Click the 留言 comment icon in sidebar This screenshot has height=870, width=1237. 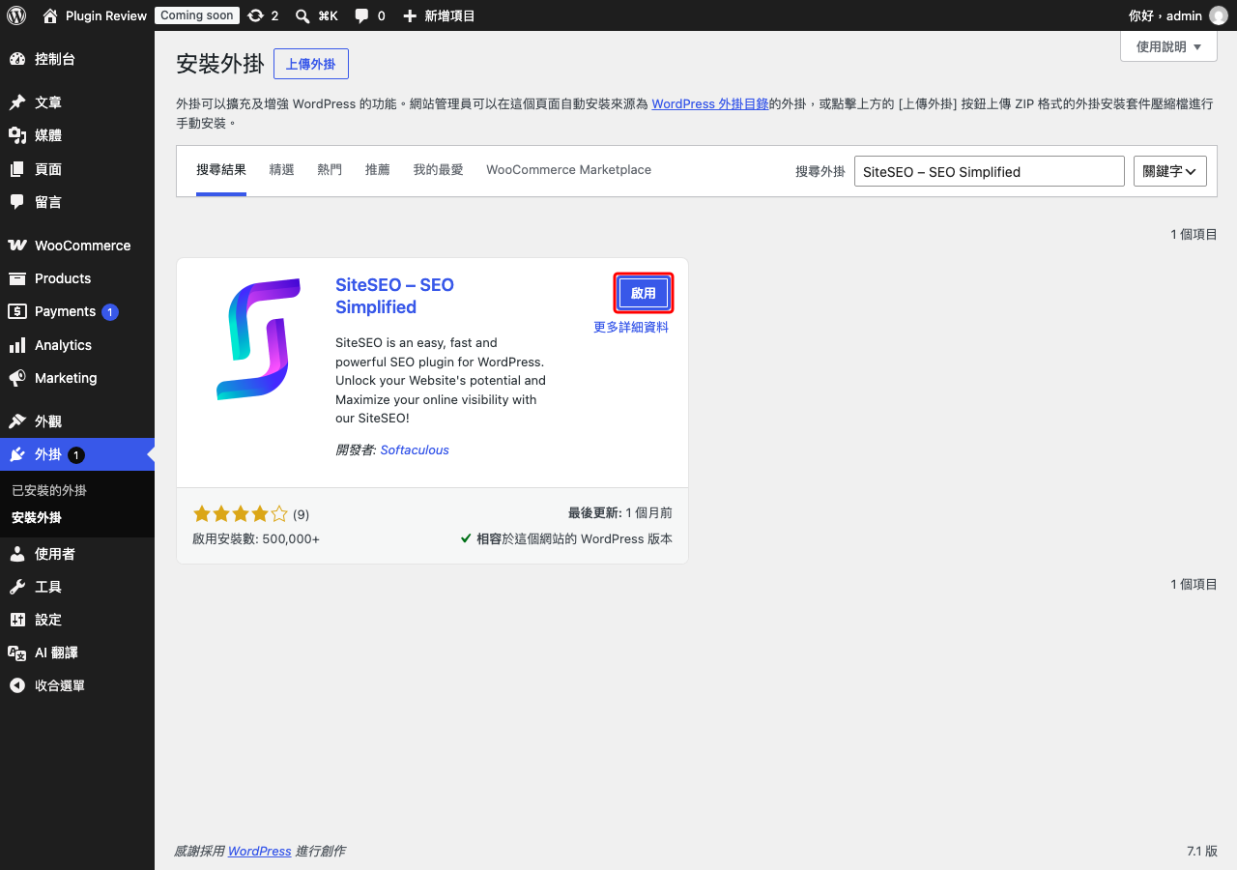(x=17, y=202)
